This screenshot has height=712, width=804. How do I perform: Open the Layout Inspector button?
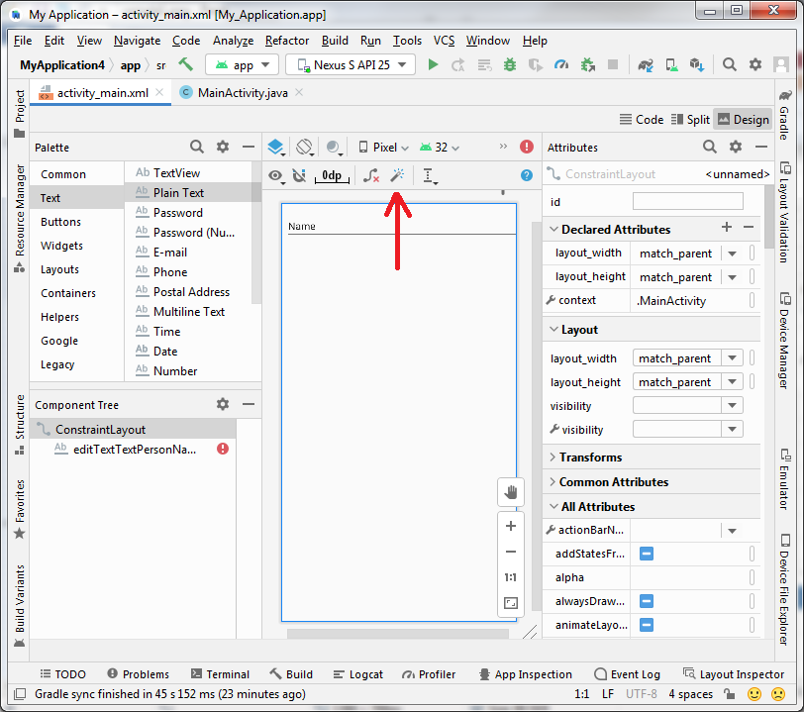pyautogui.click(x=734, y=674)
